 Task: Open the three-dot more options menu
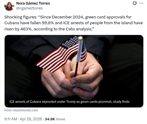click(x=141, y=3)
